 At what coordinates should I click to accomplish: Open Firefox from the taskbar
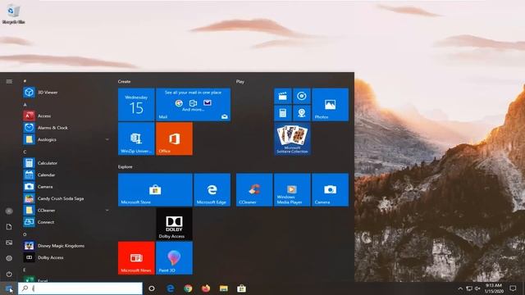(x=206, y=288)
